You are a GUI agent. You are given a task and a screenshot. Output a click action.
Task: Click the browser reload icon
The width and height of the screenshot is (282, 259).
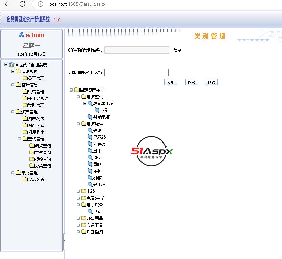tap(22, 4)
